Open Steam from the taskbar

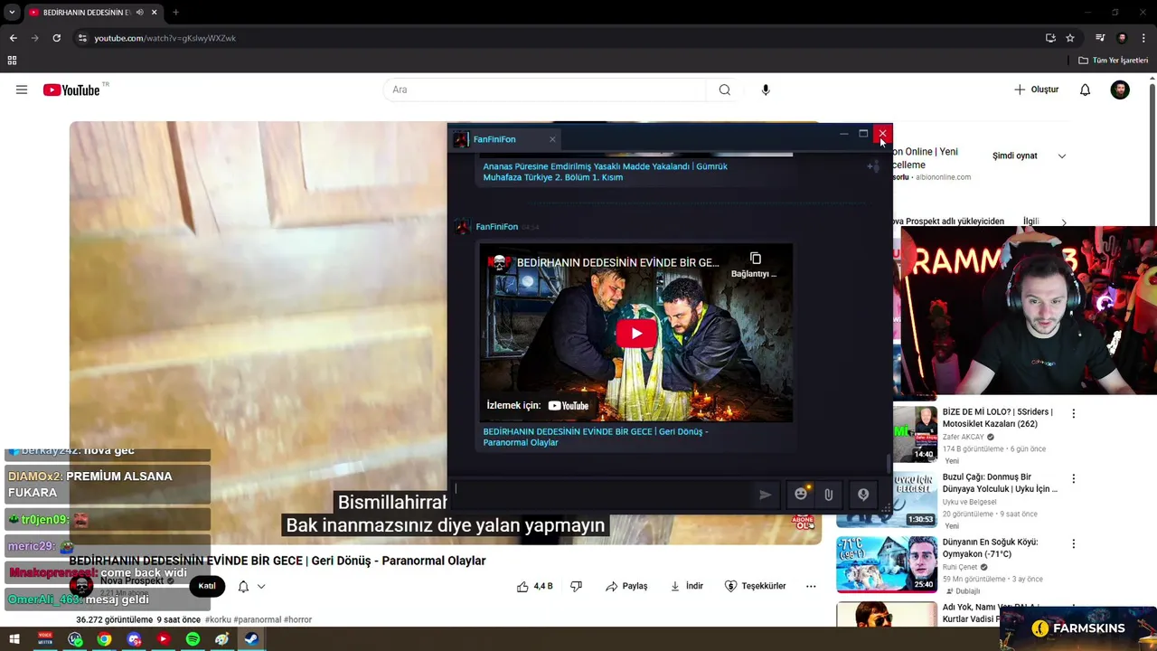(x=251, y=639)
